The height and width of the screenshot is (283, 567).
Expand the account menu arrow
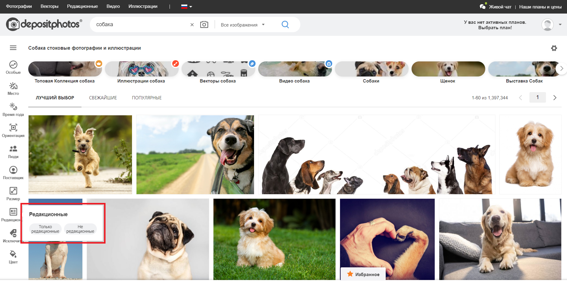coord(560,25)
